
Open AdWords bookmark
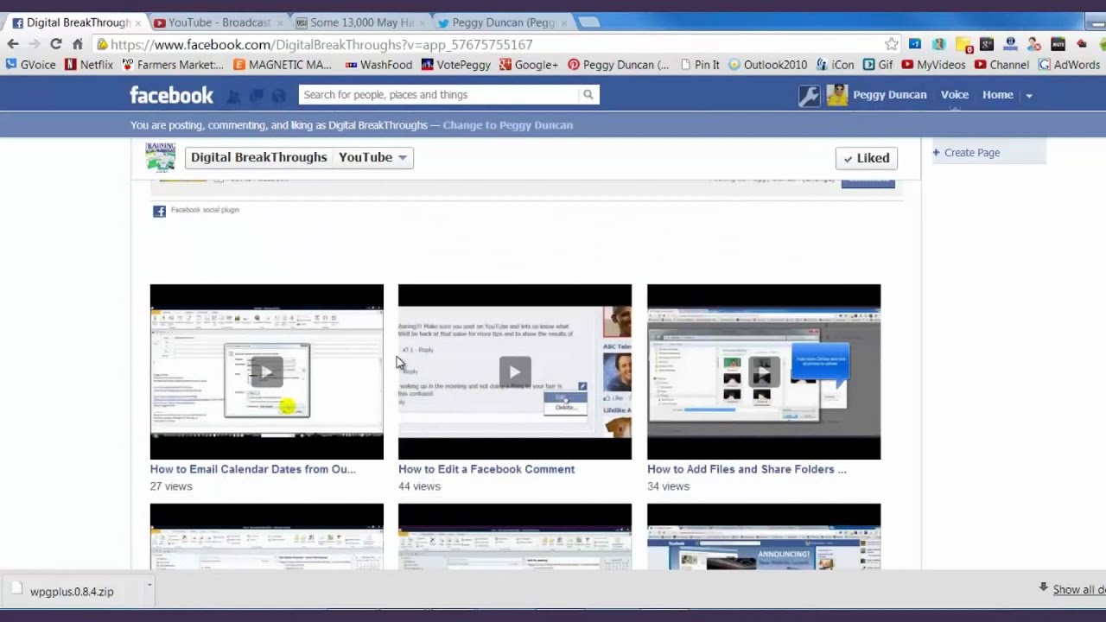tap(1069, 65)
